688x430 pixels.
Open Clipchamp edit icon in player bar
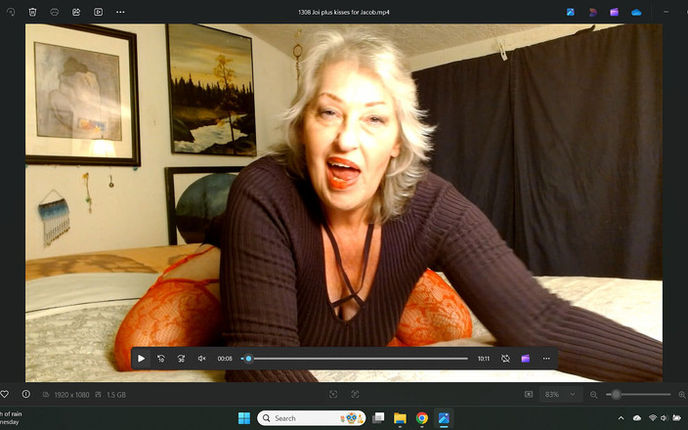526,359
